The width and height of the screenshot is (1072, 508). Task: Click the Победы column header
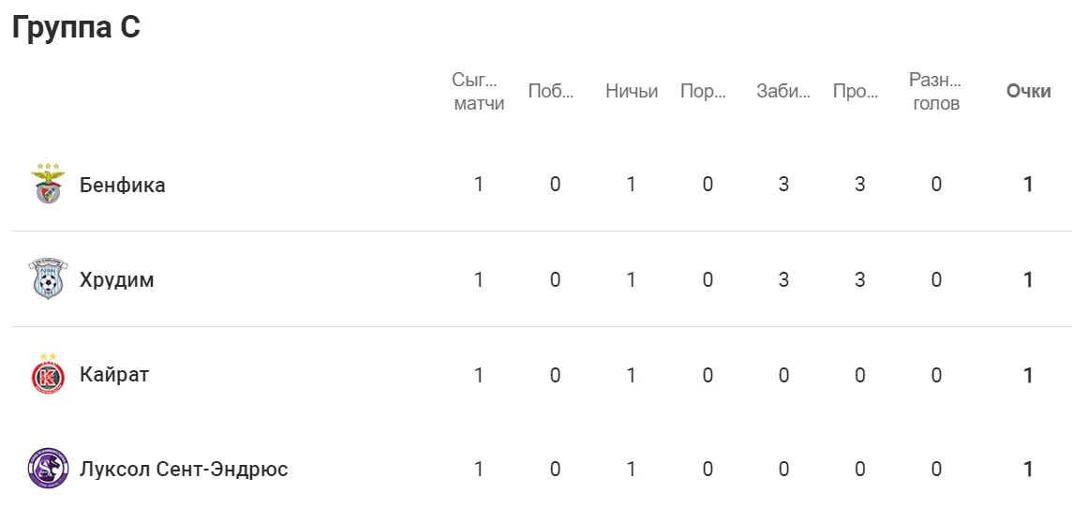coord(551,92)
